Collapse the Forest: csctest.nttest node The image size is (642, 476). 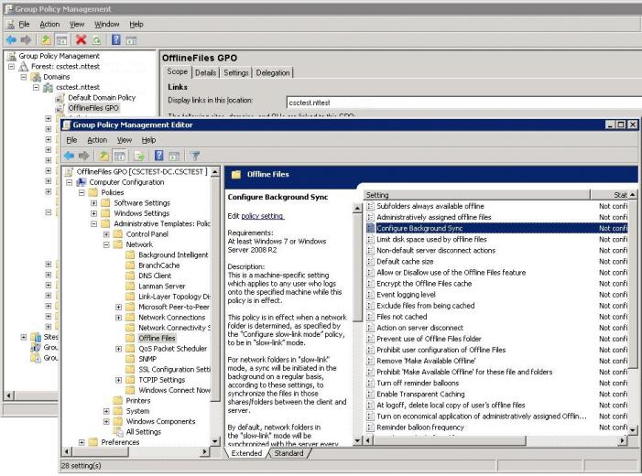point(12,66)
